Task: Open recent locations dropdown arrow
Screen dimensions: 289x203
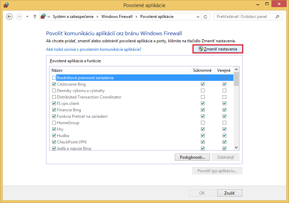Action: click(x=27, y=17)
